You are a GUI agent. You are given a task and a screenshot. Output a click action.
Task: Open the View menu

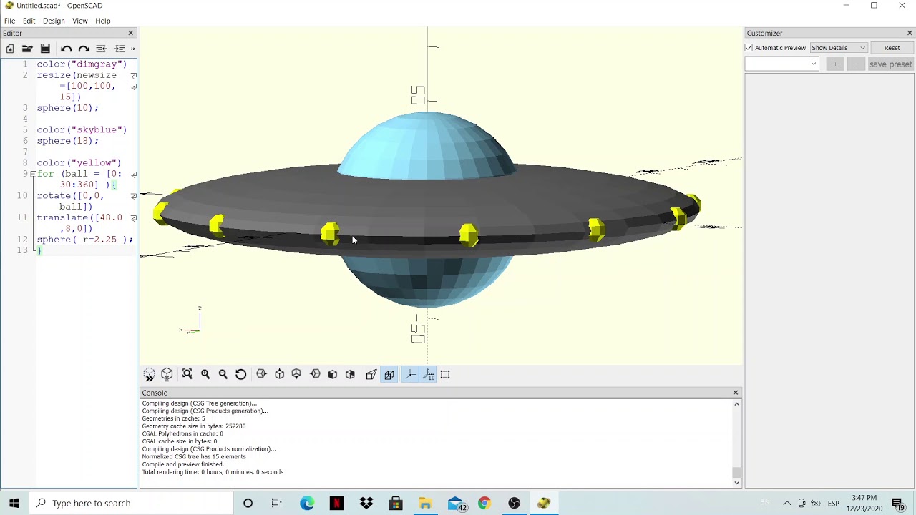tap(80, 21)
